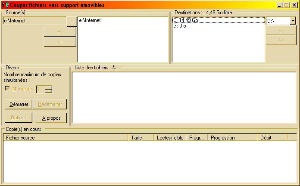Expand the G:\ drive dropdown
This screenshot has width=300, height=186.
(293, 21)
